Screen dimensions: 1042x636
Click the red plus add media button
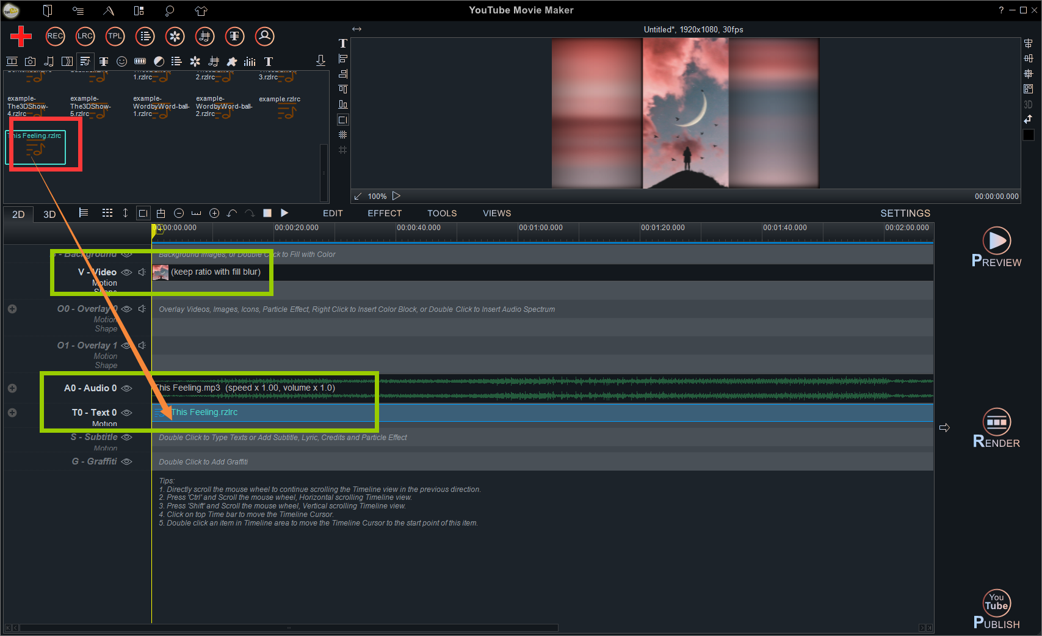(x=21, y=36)
